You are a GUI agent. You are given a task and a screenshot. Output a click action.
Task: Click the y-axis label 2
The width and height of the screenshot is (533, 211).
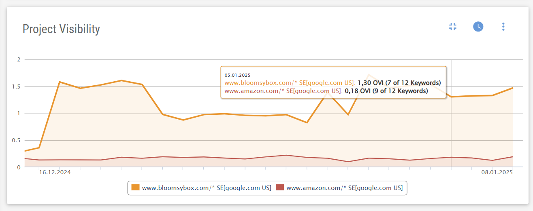point(19,60)
